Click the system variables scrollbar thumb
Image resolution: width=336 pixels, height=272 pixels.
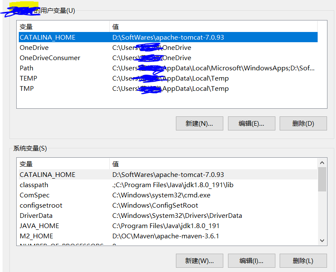click(x=322, y=179)
